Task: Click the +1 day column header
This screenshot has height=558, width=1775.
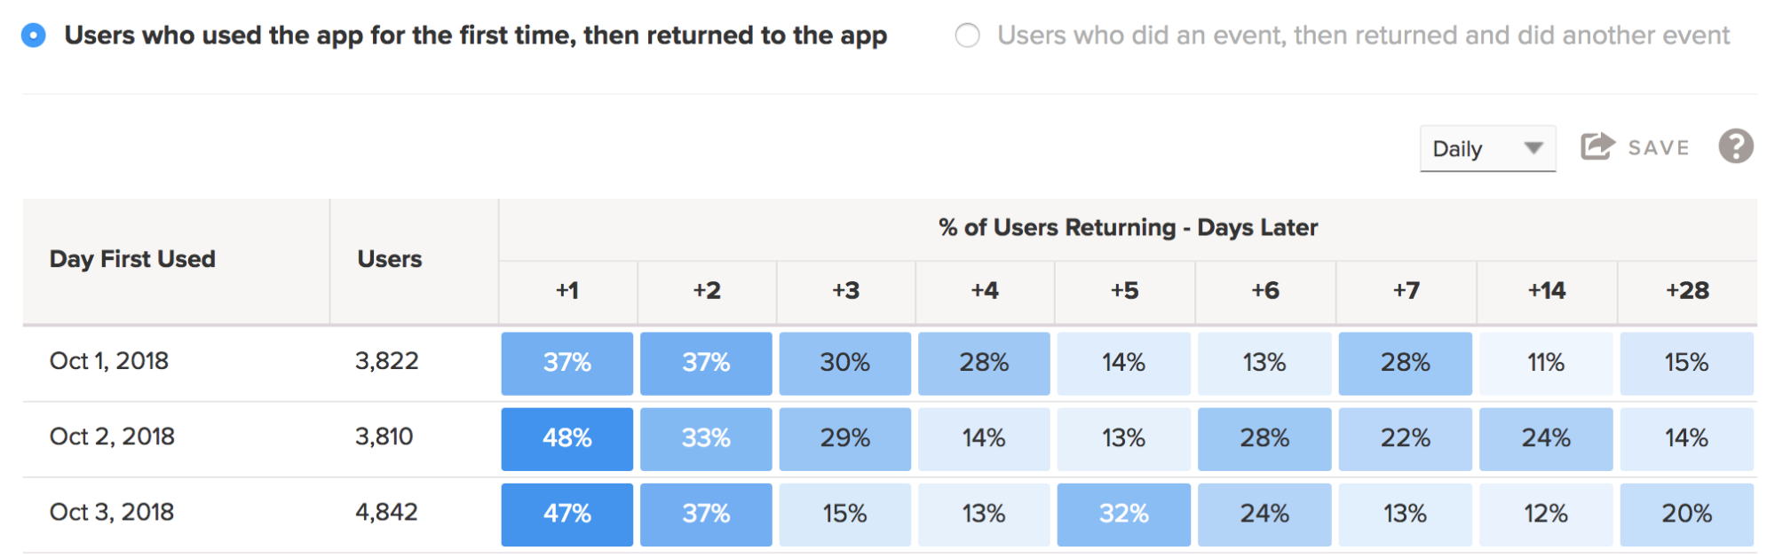Action: (x=567, y=291)
